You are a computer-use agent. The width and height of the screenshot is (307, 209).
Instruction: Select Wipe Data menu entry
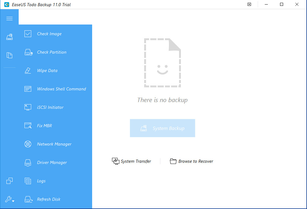[47, 70]
